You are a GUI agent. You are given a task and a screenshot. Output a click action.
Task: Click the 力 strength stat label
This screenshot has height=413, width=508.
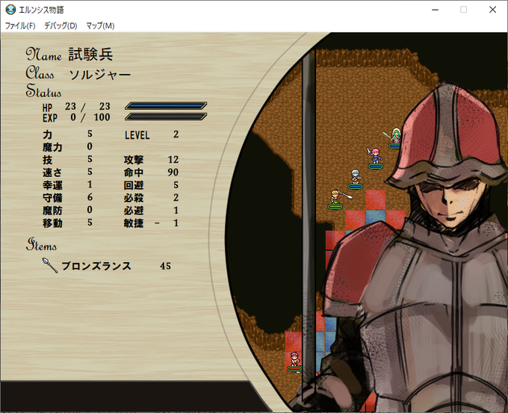pos(47,134)
